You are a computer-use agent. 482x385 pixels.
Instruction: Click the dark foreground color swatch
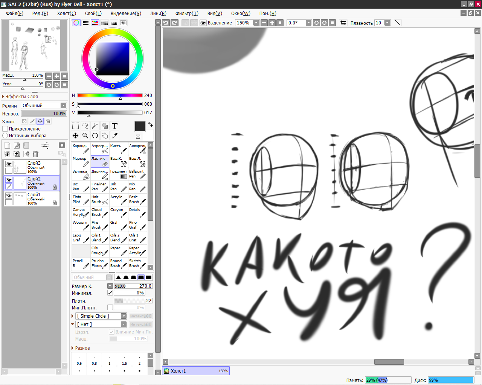point(140,126)
